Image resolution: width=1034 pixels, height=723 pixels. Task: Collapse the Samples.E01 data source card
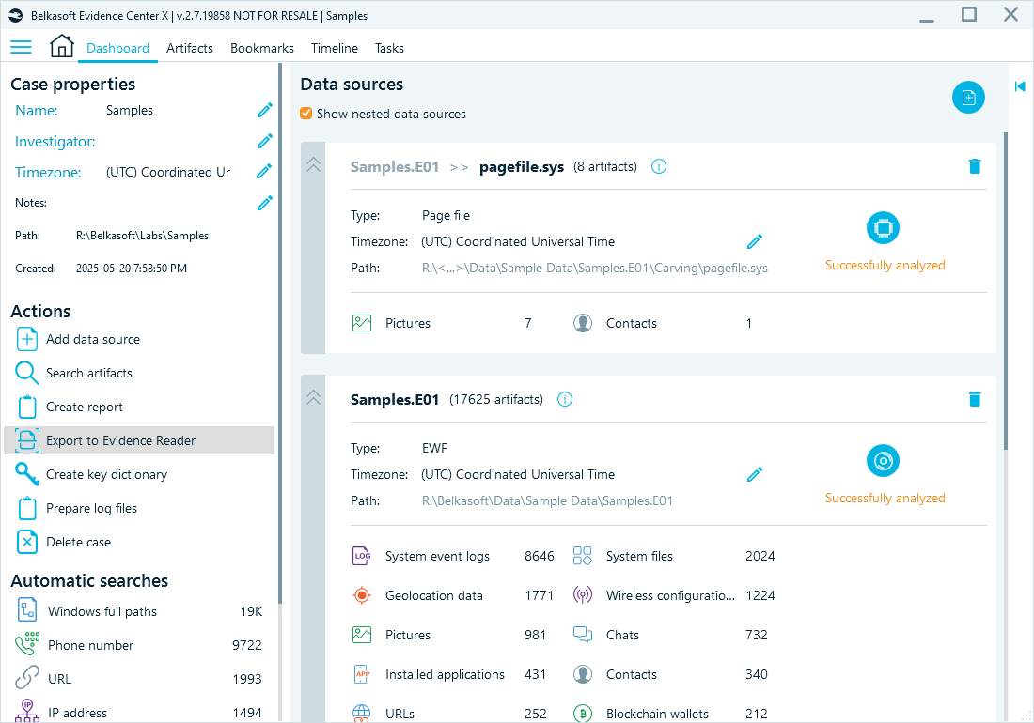point(313,398)
